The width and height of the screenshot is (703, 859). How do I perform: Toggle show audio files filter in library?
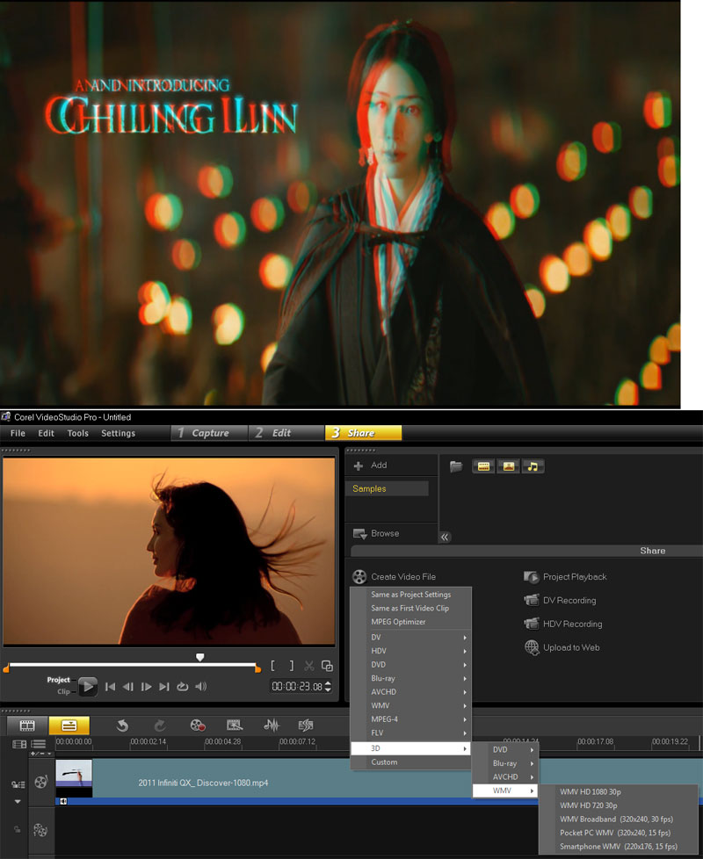[x=533, y=466]
